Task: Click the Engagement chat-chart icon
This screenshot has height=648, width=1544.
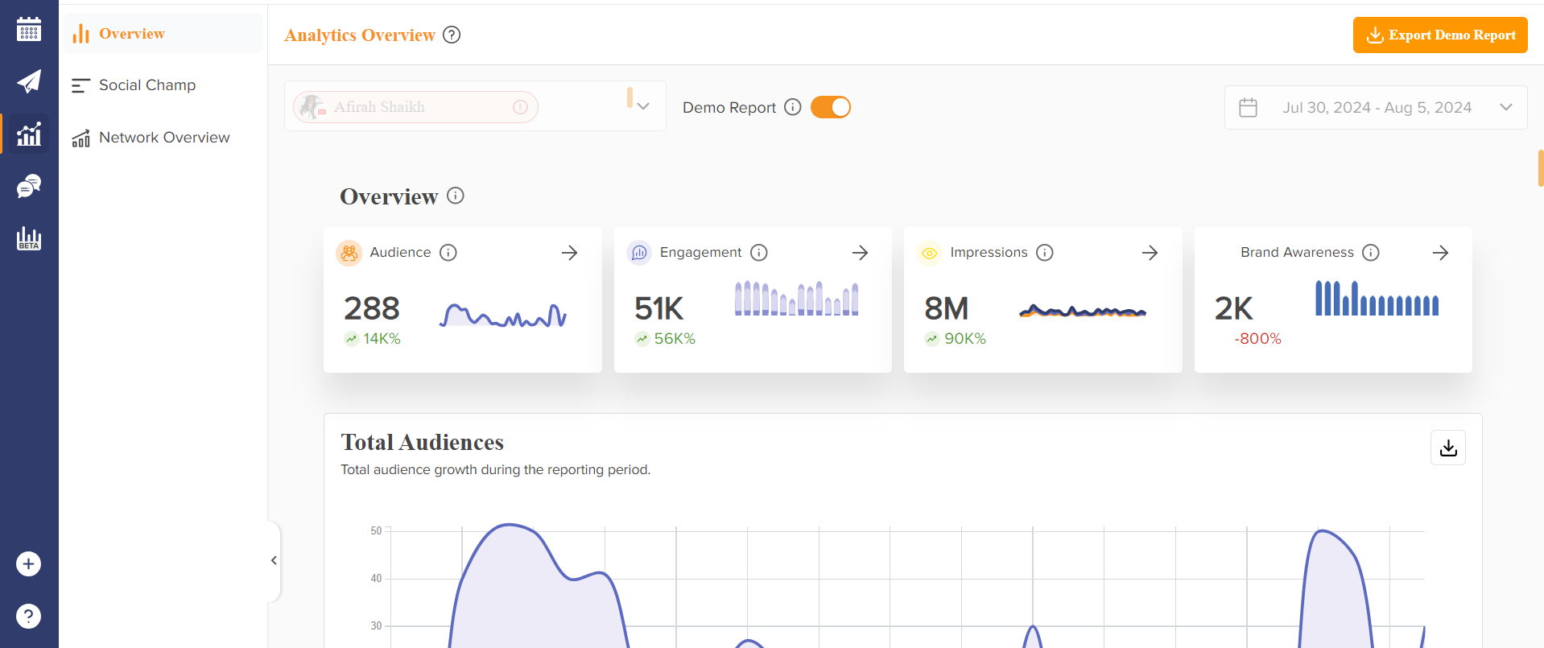Action: point(639,253)
